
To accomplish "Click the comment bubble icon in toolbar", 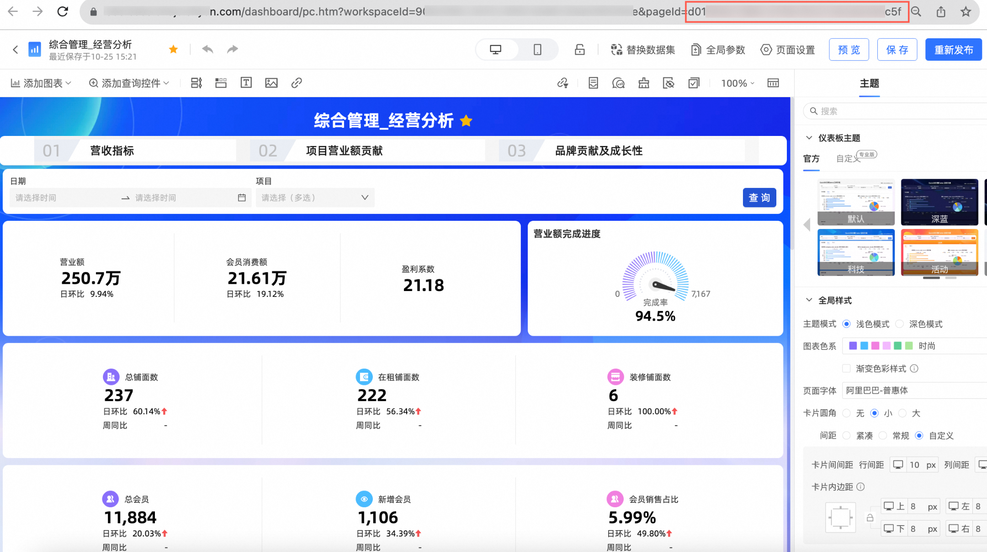I will (618, 83).
